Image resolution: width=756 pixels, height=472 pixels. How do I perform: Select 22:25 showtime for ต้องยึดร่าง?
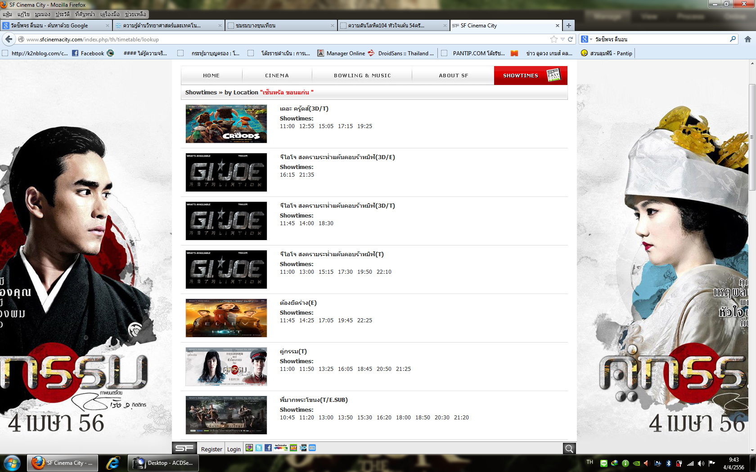pyautogui.click(x=365, y=321)
